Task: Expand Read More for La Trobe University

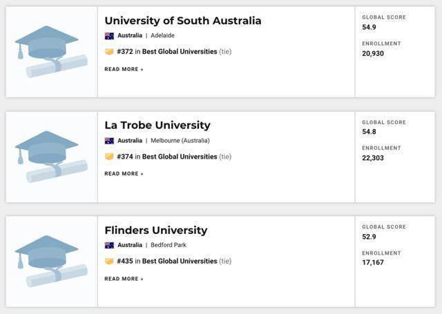Action: pos(124,174)
